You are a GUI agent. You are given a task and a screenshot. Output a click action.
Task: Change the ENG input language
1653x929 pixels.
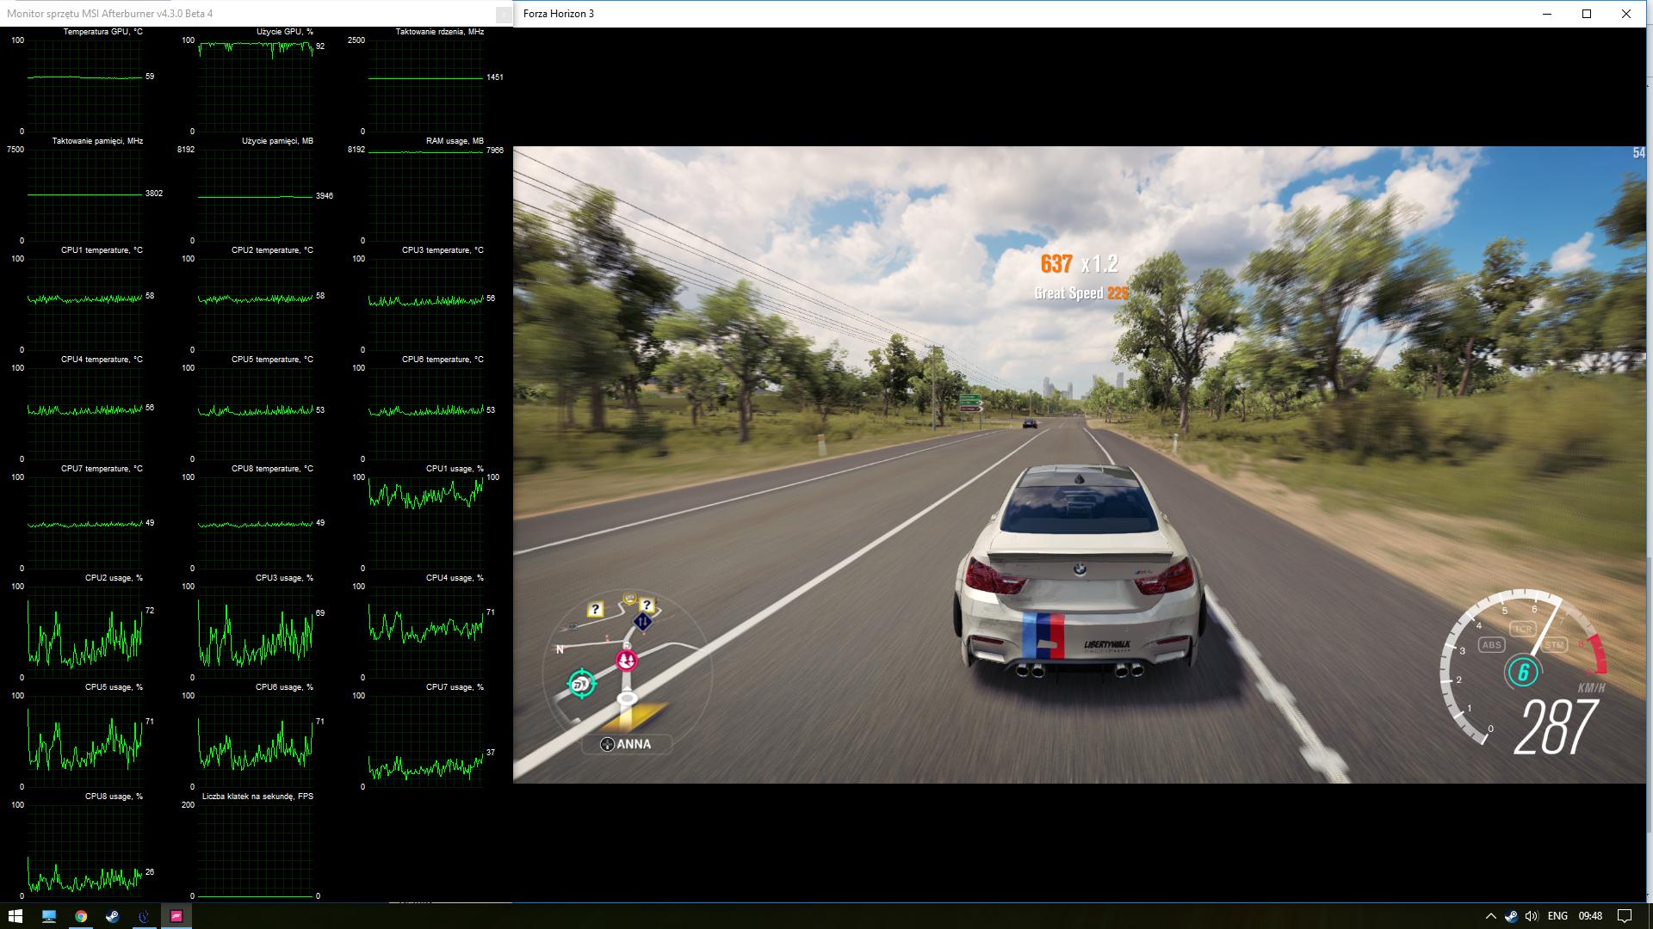click(1557, 916)
